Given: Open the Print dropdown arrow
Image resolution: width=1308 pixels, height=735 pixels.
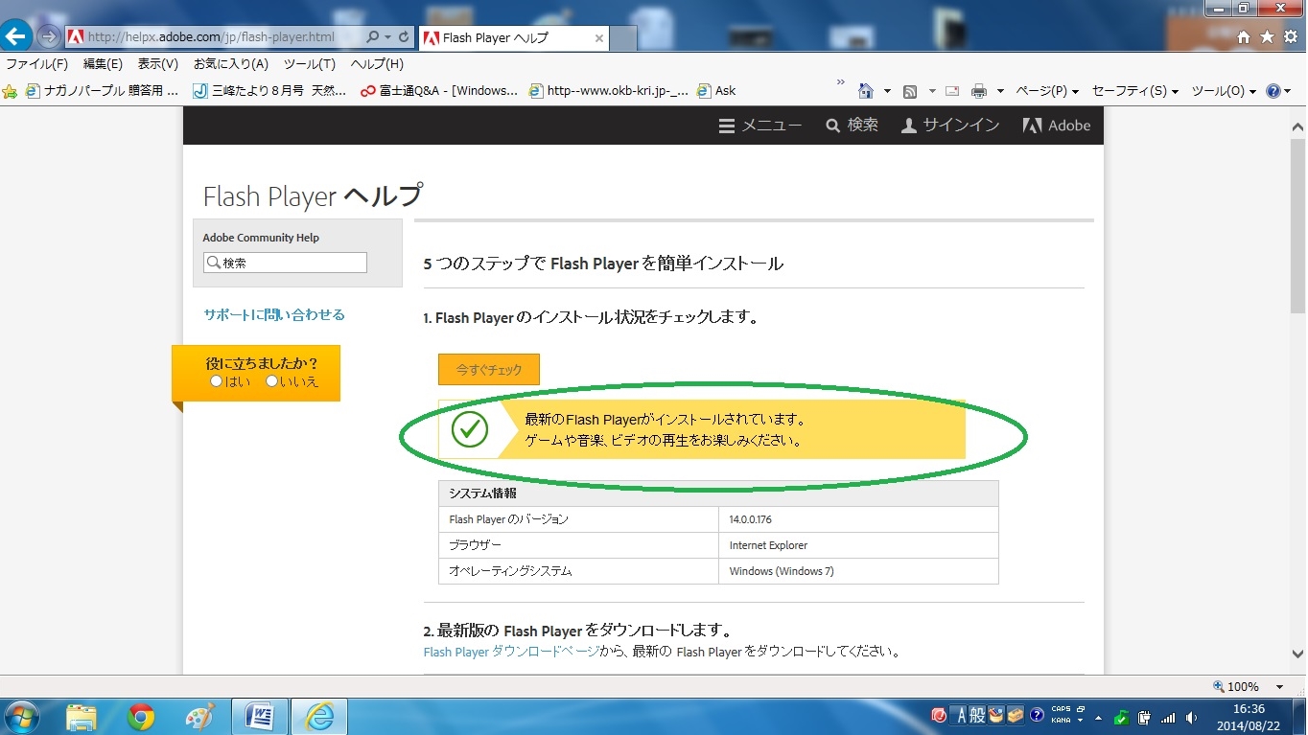Looking at the screenshot, I should [1000, 92].
